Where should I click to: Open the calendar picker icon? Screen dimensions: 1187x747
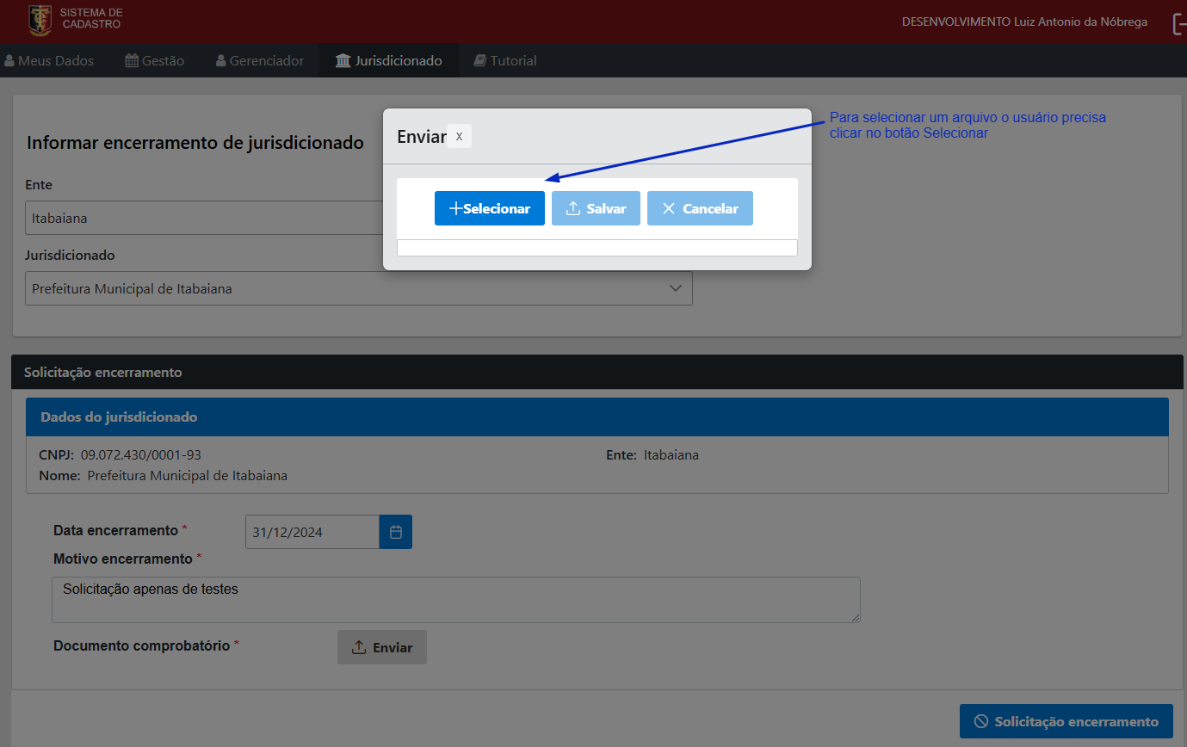tap(396, 532)
